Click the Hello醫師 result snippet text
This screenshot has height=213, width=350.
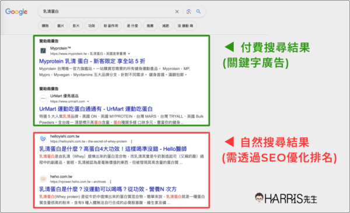122,159
